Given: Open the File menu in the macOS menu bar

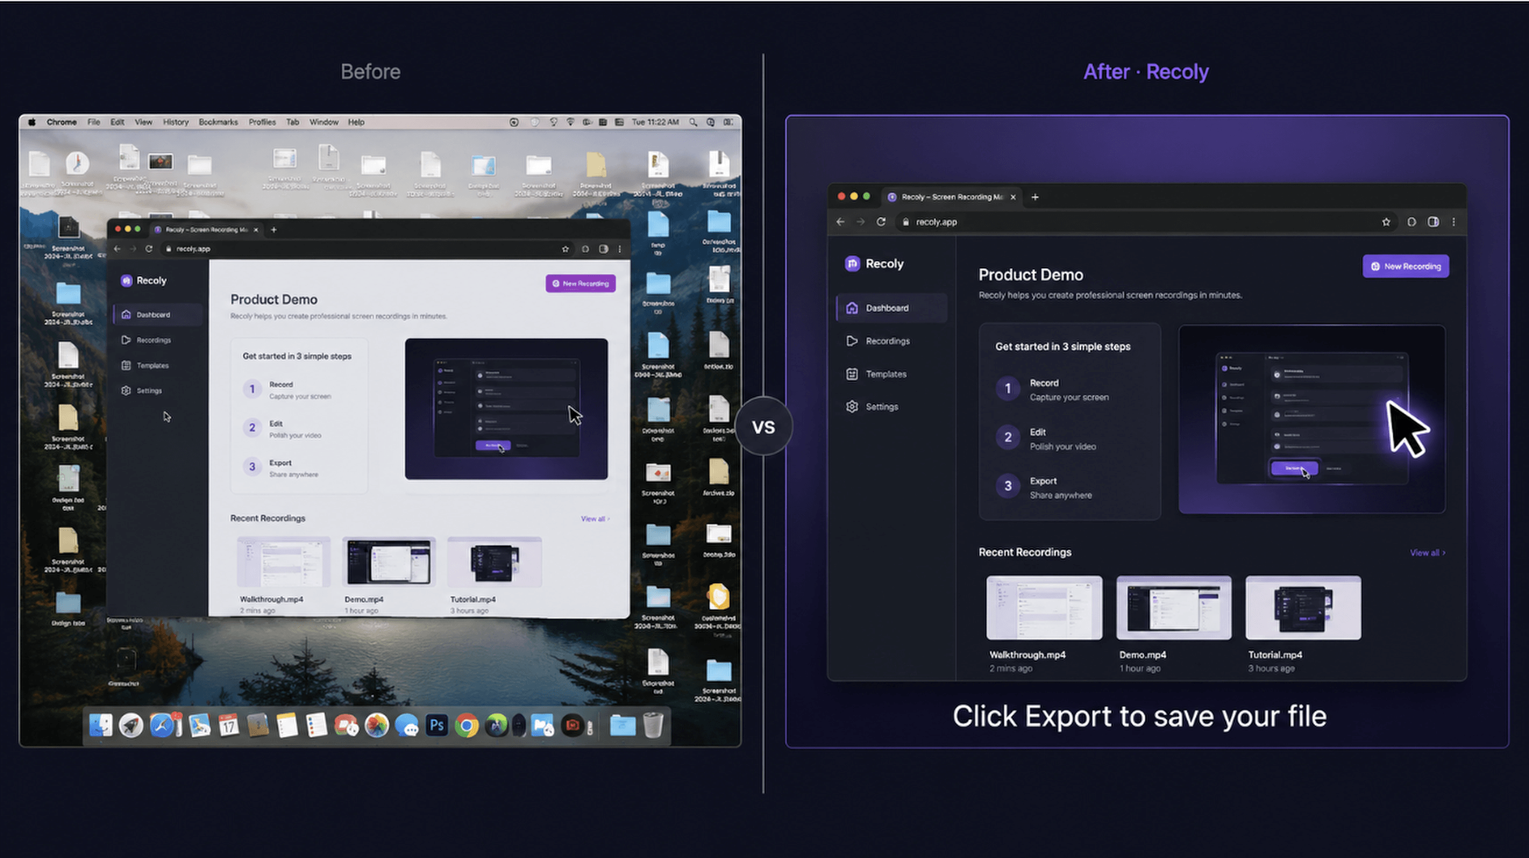Looking at the screenshot, I should [x=94, y=122].
